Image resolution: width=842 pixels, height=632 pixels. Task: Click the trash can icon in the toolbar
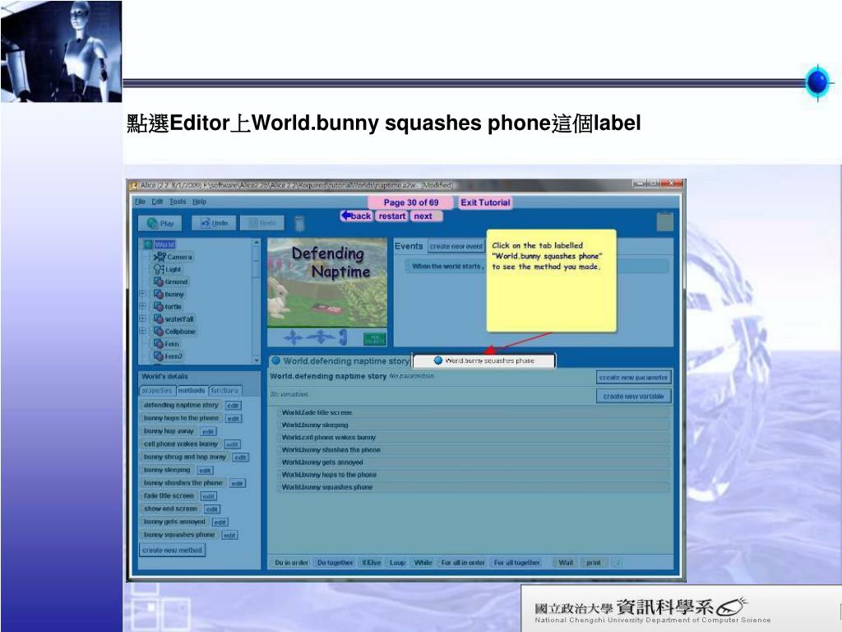click(299, 223)
